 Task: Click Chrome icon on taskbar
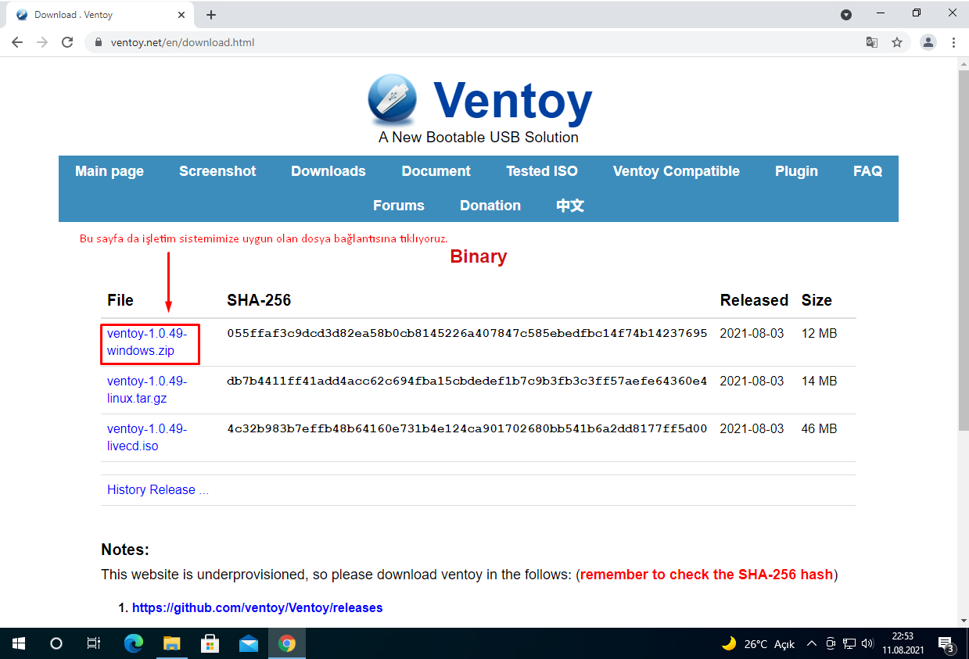click(x=287, y=643)
